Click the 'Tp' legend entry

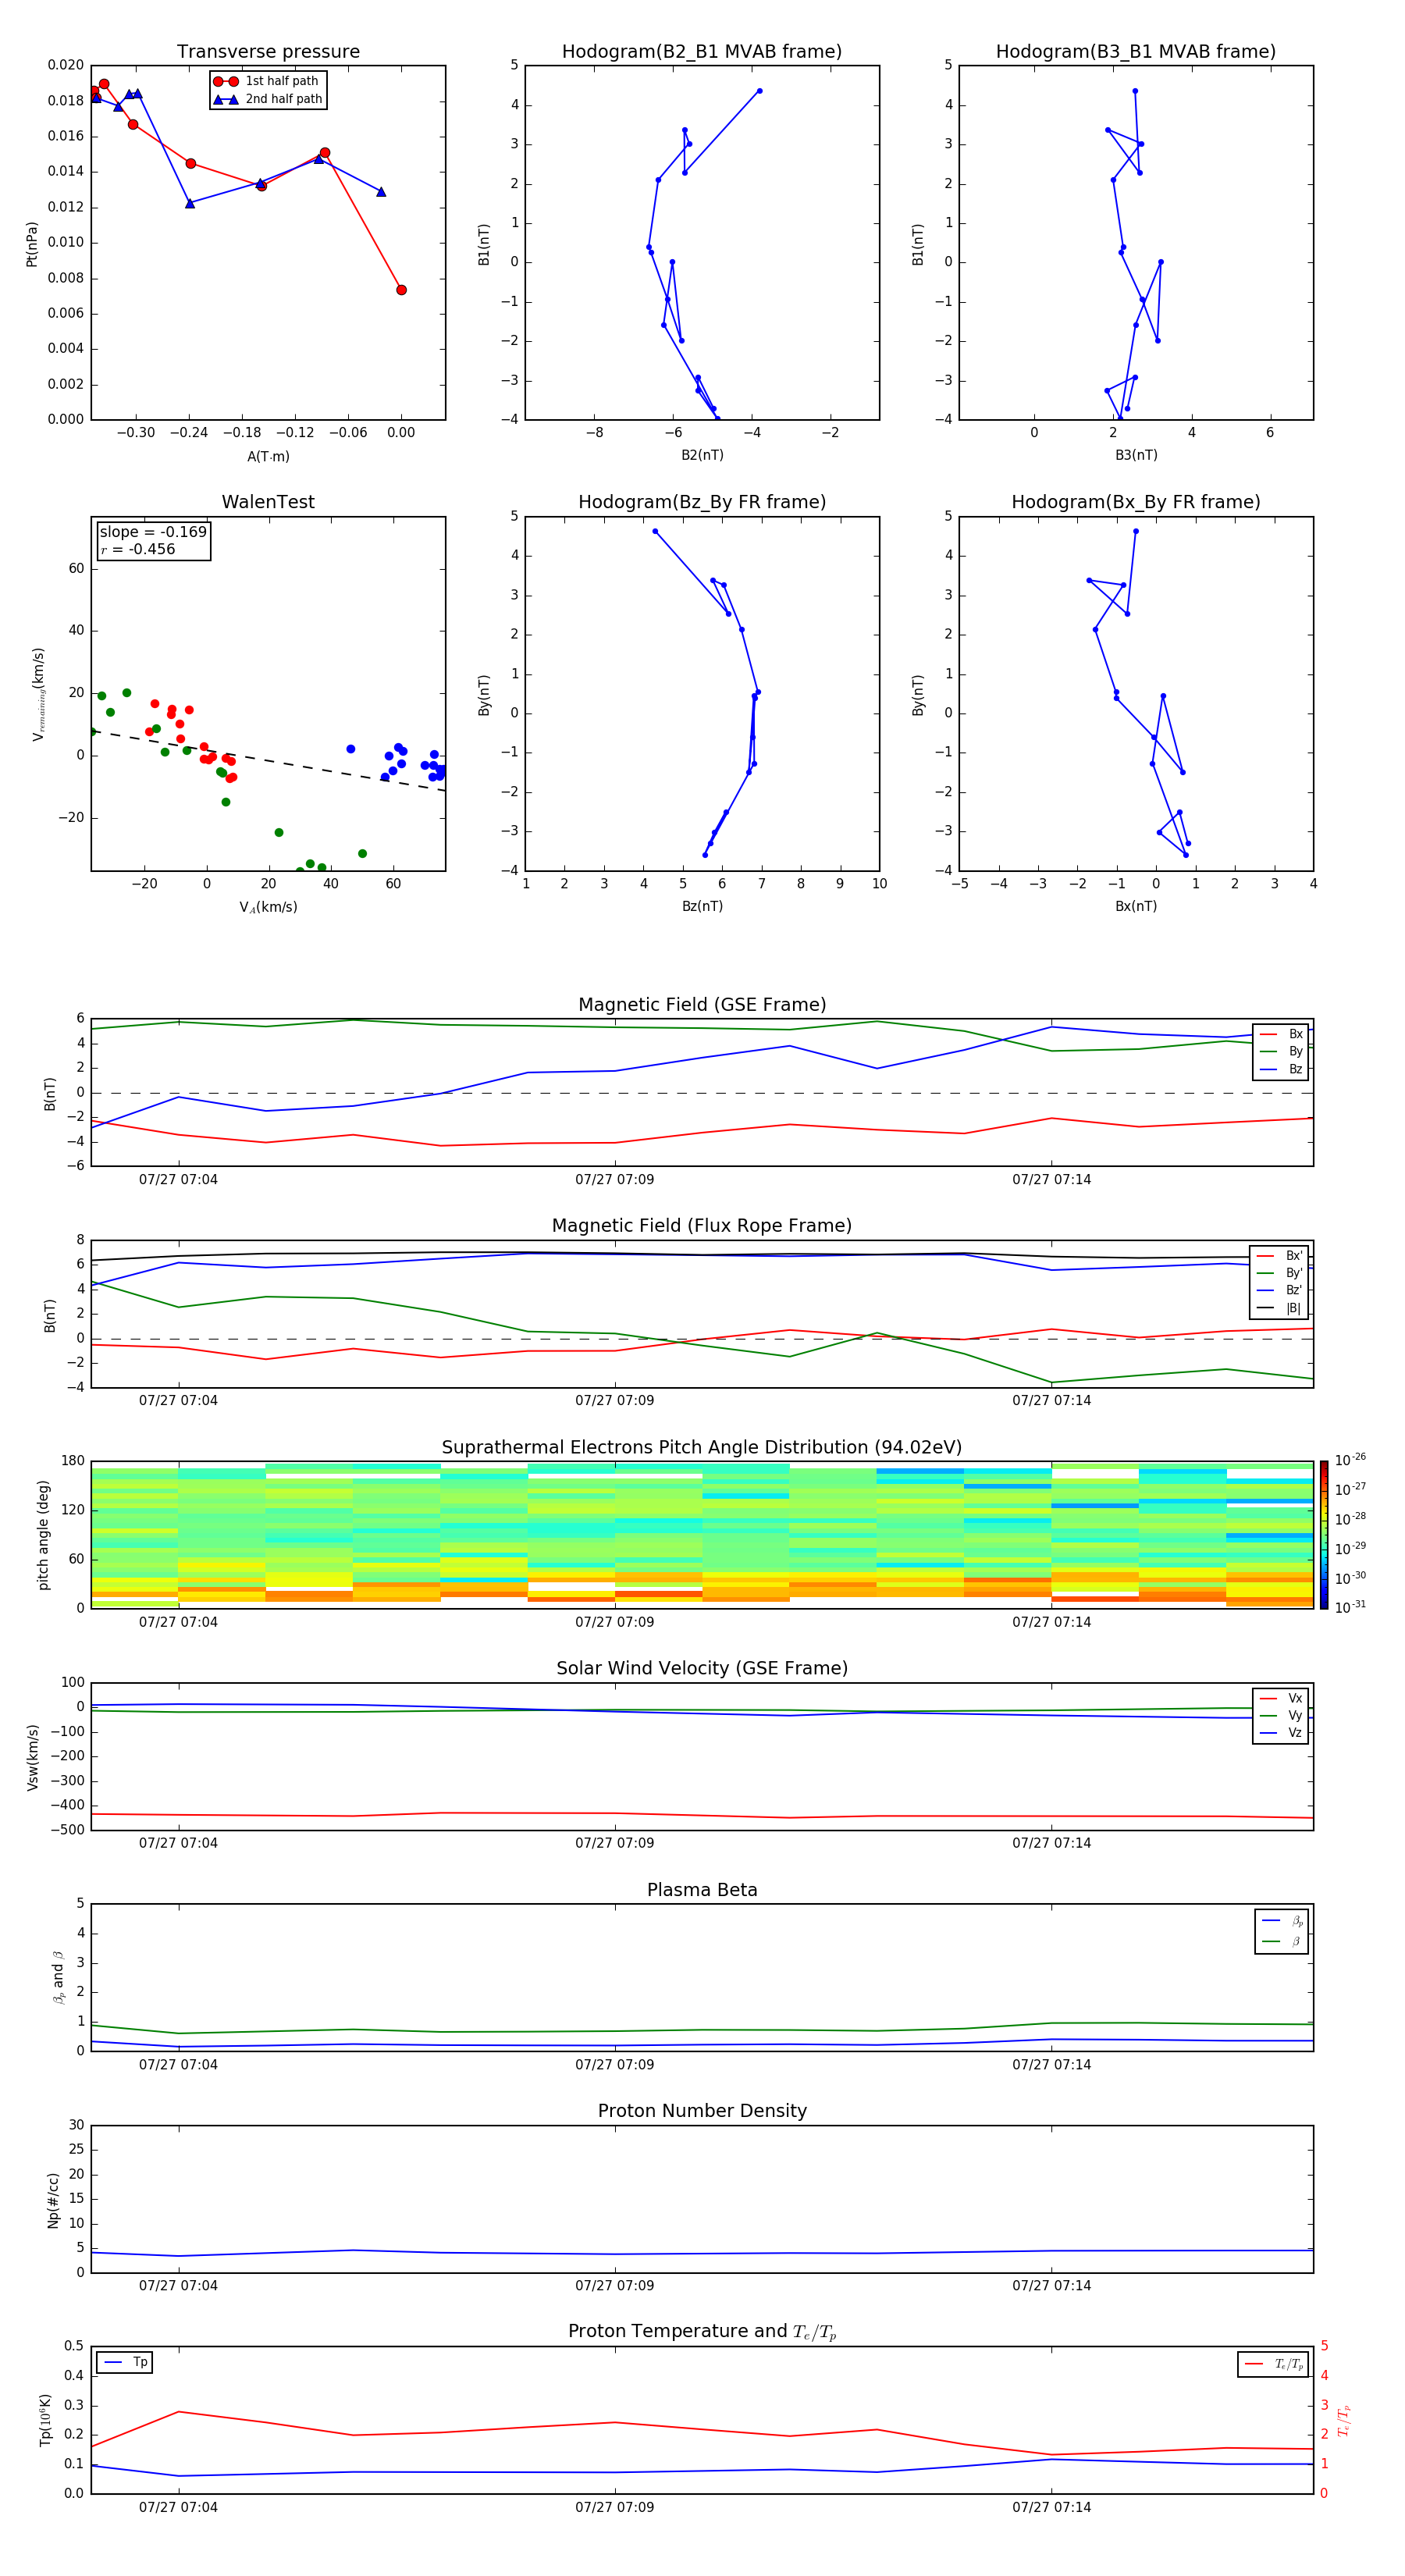click(125, 2362)
